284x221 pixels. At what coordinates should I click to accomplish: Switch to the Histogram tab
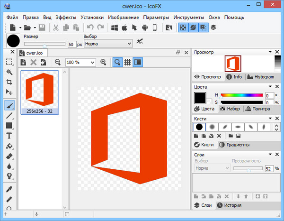pos(260,77)
